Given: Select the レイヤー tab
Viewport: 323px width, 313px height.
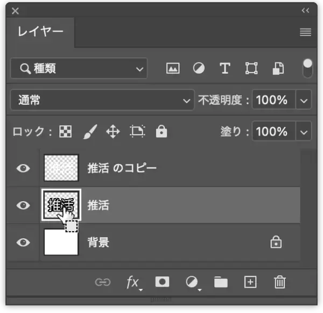Looking at the screenshot, I should coord(40,32).
